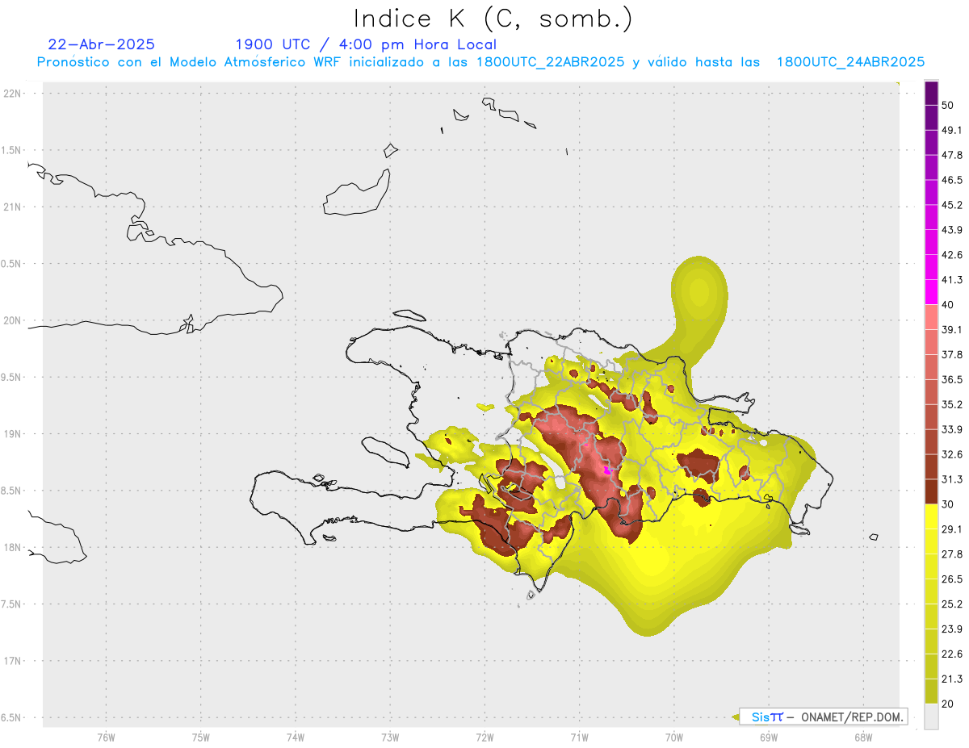This screenshot has height=748, width=969.
Task: Click the colorbar label '27.8'
Action: coord(952,554)
